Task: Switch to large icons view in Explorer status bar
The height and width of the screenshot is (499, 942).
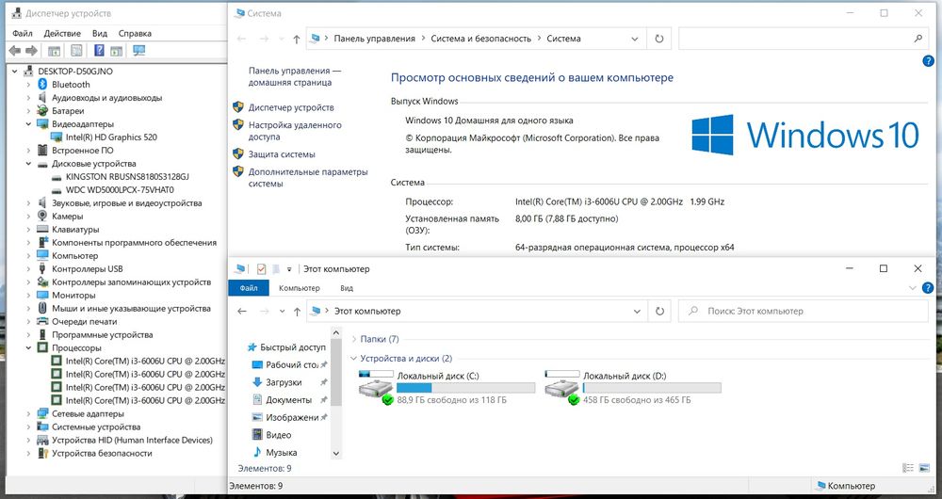Action: [925, 468]
